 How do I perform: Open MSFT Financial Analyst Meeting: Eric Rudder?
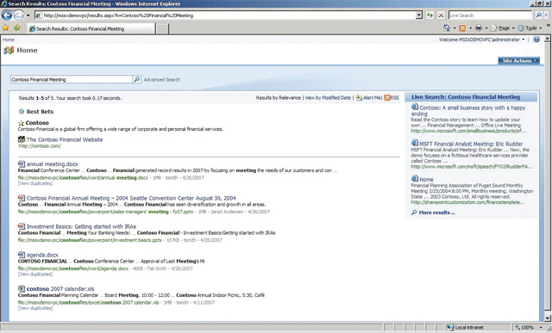click(471, 144)
